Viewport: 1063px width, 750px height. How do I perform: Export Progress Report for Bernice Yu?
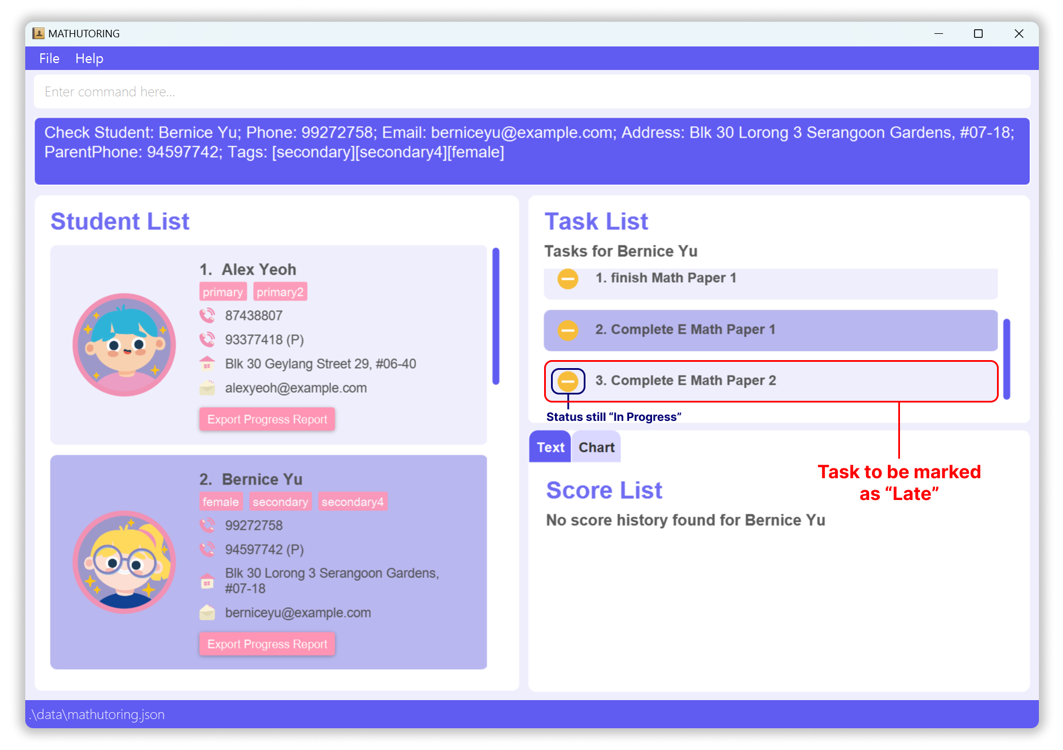point(267,644)
